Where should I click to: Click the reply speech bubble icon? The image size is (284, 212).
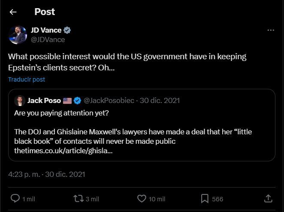click(x=15, y=199)
